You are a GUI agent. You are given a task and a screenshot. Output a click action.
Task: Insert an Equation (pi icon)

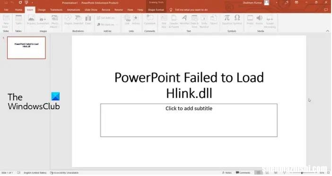[x=227, y=20]
